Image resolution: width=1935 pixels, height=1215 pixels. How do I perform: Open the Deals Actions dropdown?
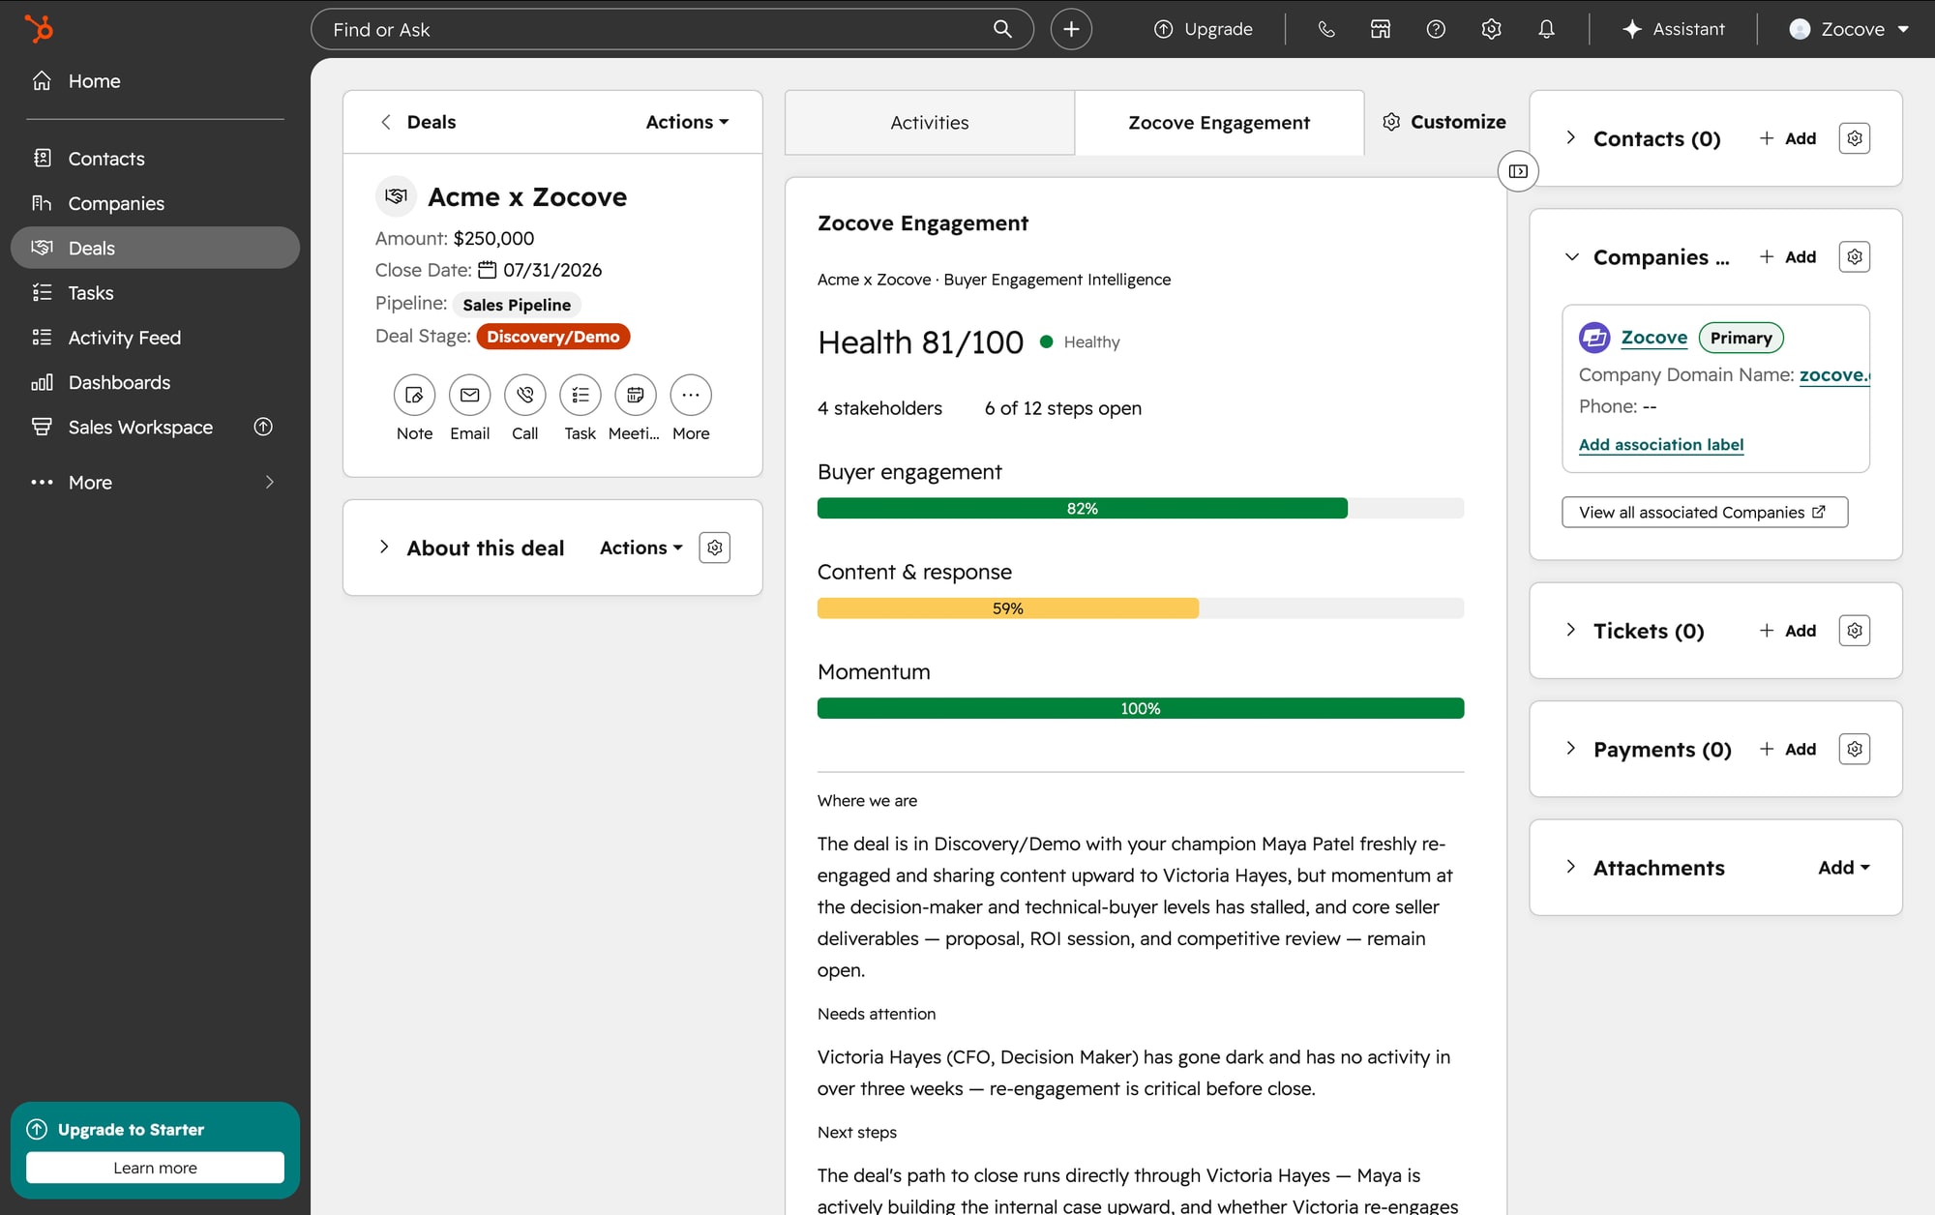click(x=687, y=122)
